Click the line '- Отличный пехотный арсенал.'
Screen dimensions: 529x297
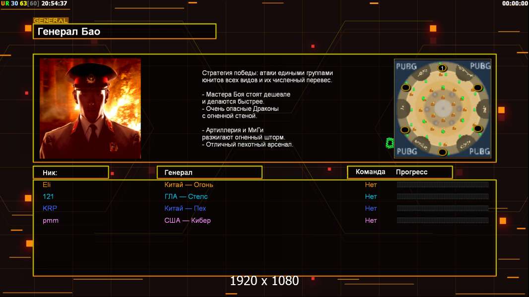[x=248, y=145]
